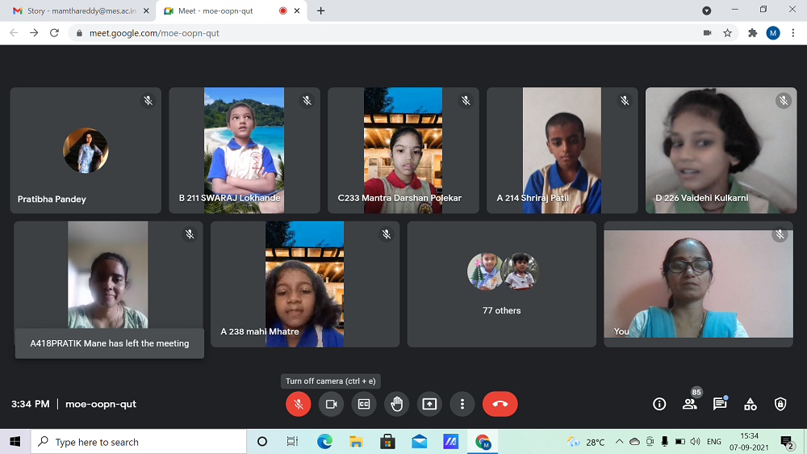Click the 77 others participant tile

(x=501, y=284)
